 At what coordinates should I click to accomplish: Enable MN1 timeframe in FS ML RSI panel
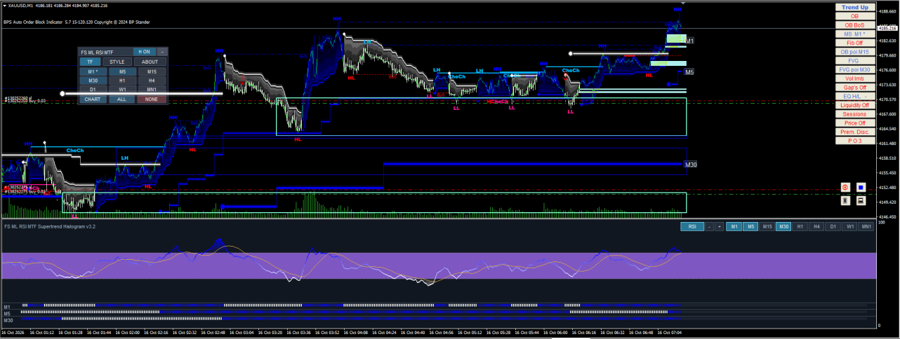152,90
